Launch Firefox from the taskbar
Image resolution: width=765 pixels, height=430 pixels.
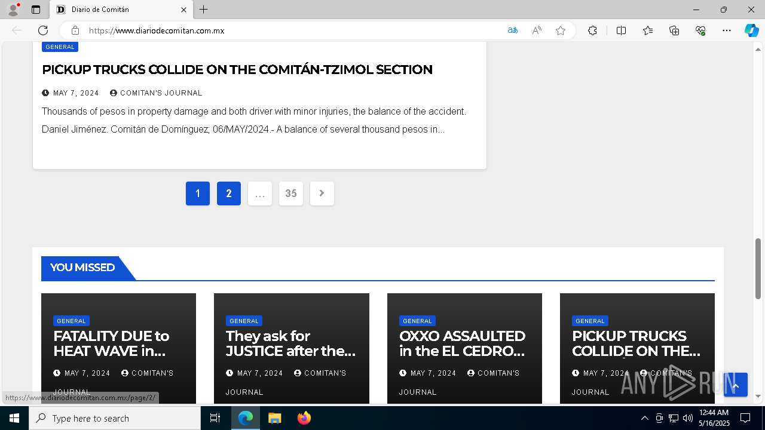(304, 418)
